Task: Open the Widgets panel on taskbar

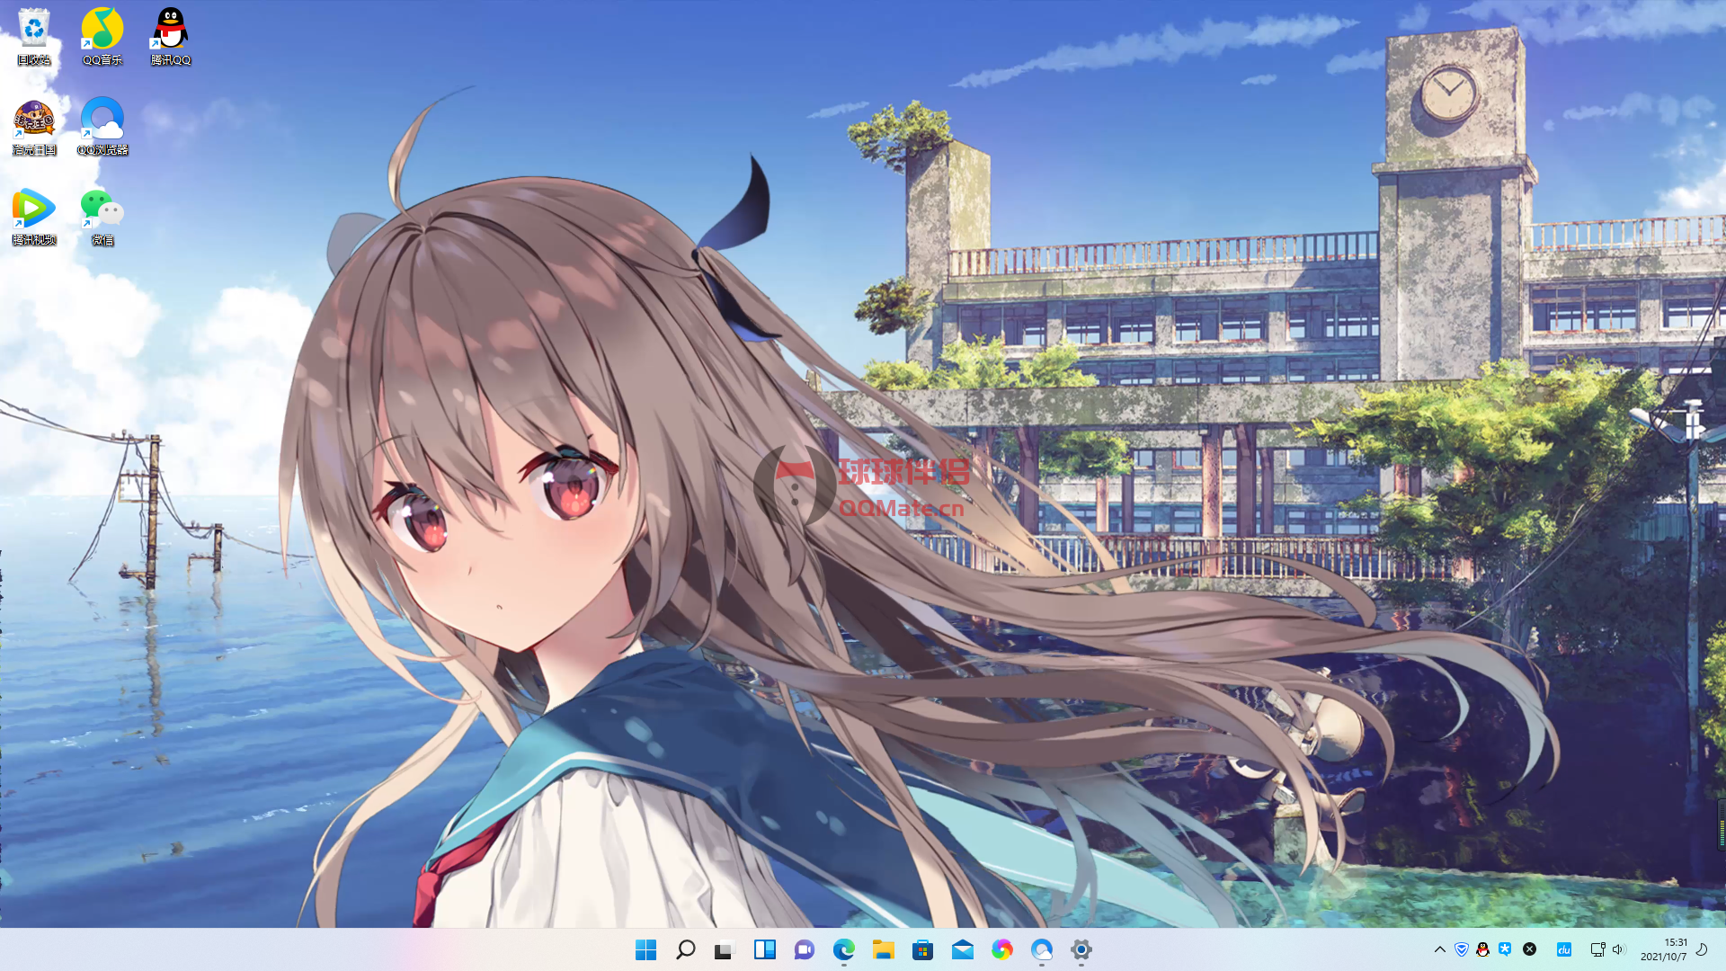Action: (x=764, y=949)
